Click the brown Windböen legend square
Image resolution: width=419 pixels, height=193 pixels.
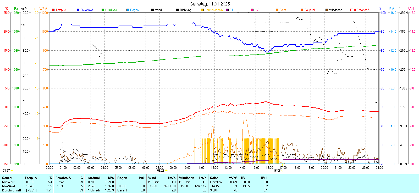coord(327,10)
